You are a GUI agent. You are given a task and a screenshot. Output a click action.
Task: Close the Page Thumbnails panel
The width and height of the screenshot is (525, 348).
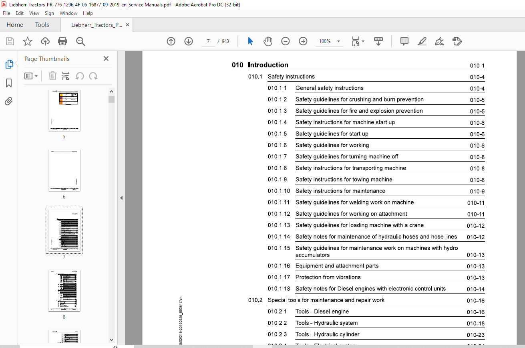click(x=106, y=59)
